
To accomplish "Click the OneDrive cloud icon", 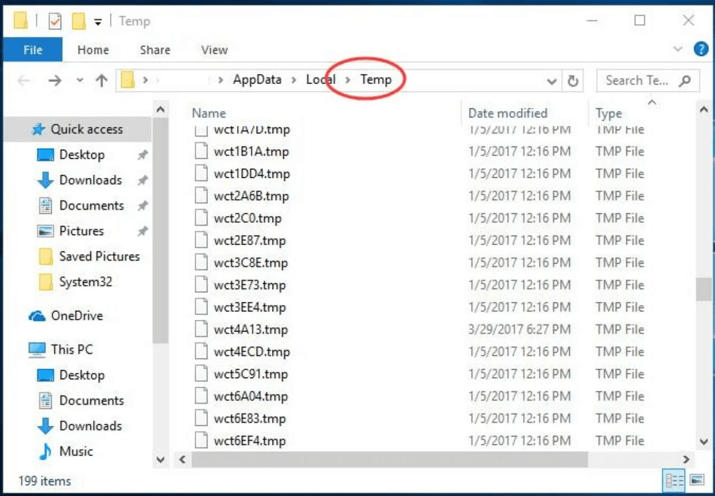I will [37, 316].
